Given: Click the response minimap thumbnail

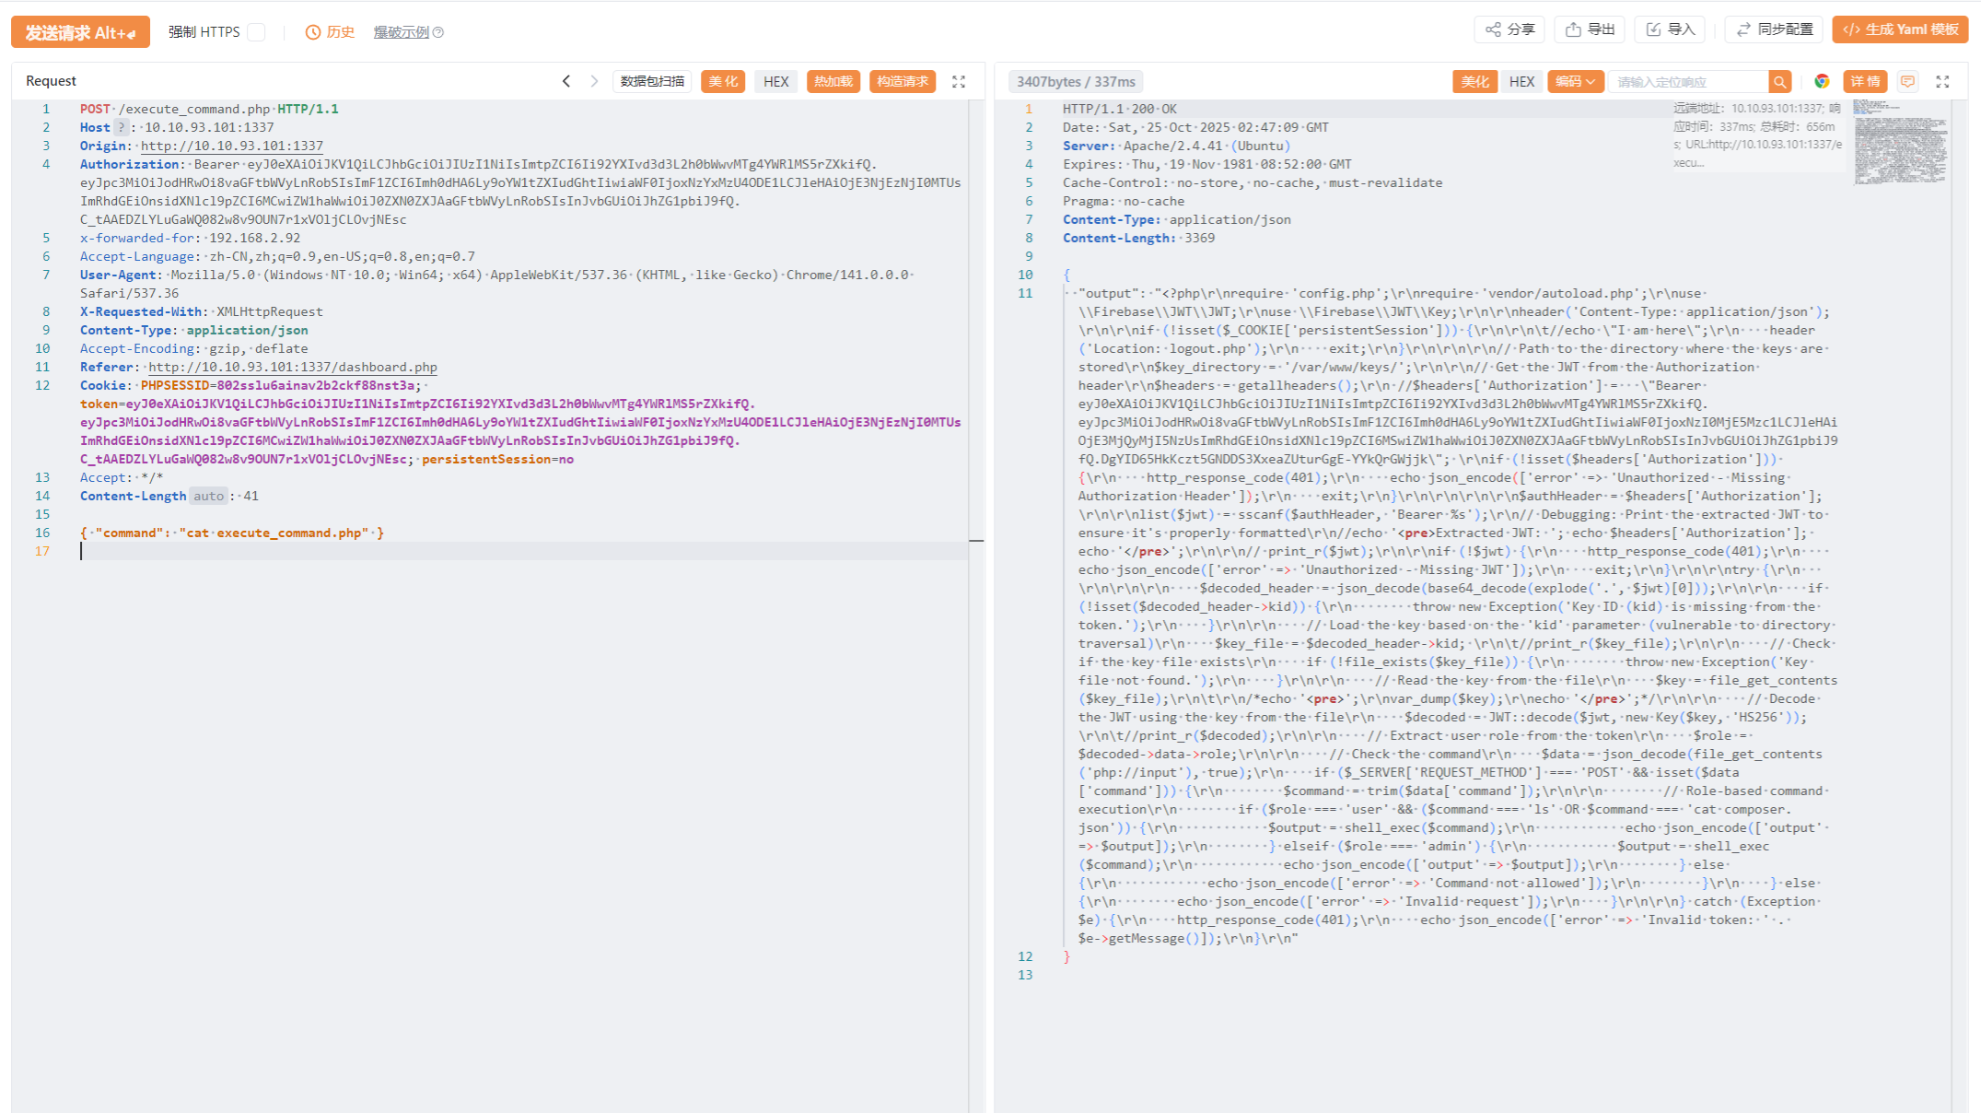Looking at the screenshot, I should 1900,143.
